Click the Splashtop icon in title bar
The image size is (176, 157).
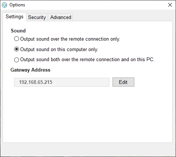pyautogui.click(x=4, y=5)
